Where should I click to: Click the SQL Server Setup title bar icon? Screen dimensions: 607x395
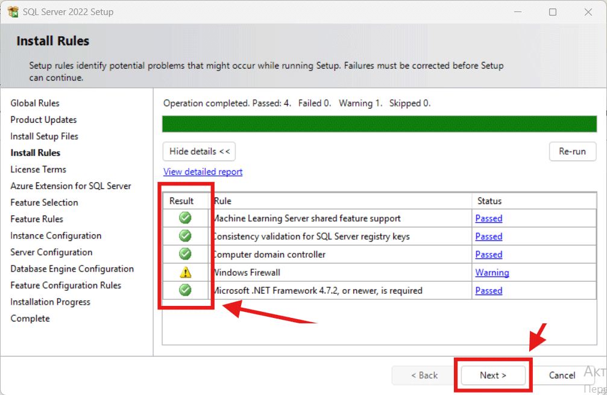13,12
